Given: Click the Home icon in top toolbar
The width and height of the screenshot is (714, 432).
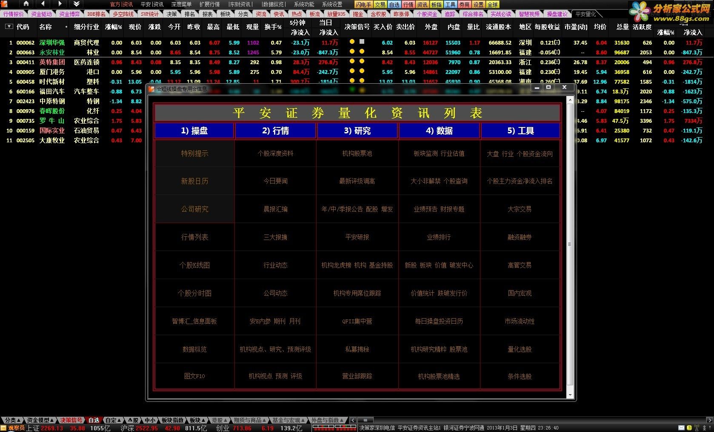Looking at the screenshot, I should tap(26, 4).
